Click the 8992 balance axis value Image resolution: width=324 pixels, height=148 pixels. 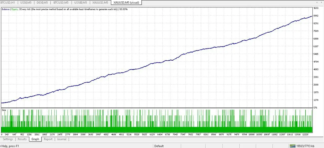click(x=316, y=16)
